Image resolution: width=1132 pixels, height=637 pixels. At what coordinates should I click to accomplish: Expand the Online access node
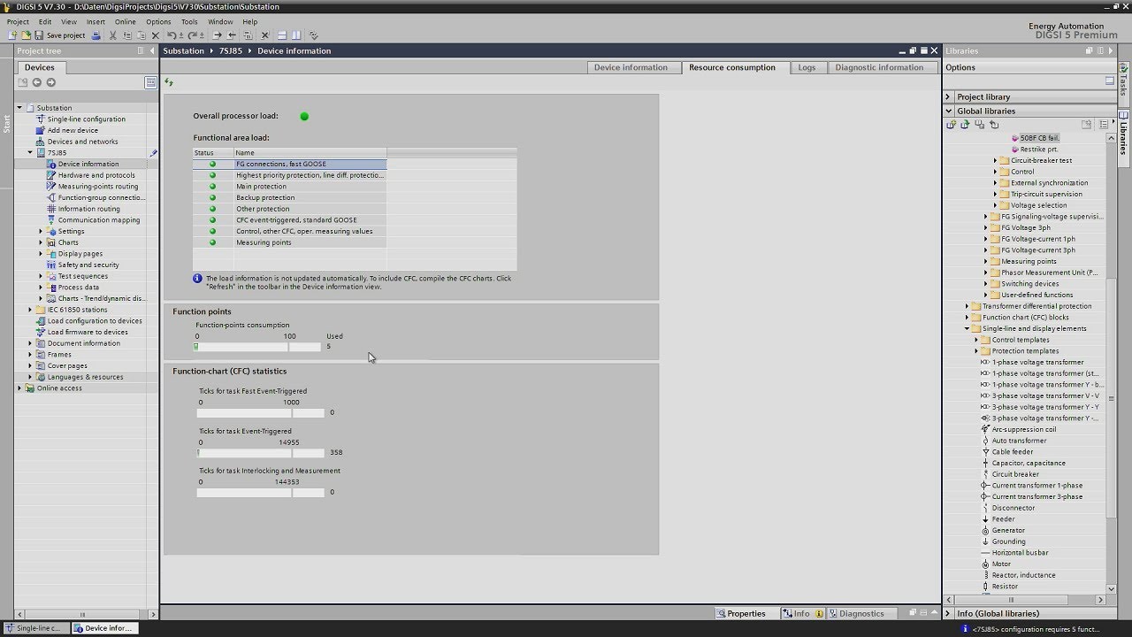(19, 388)
